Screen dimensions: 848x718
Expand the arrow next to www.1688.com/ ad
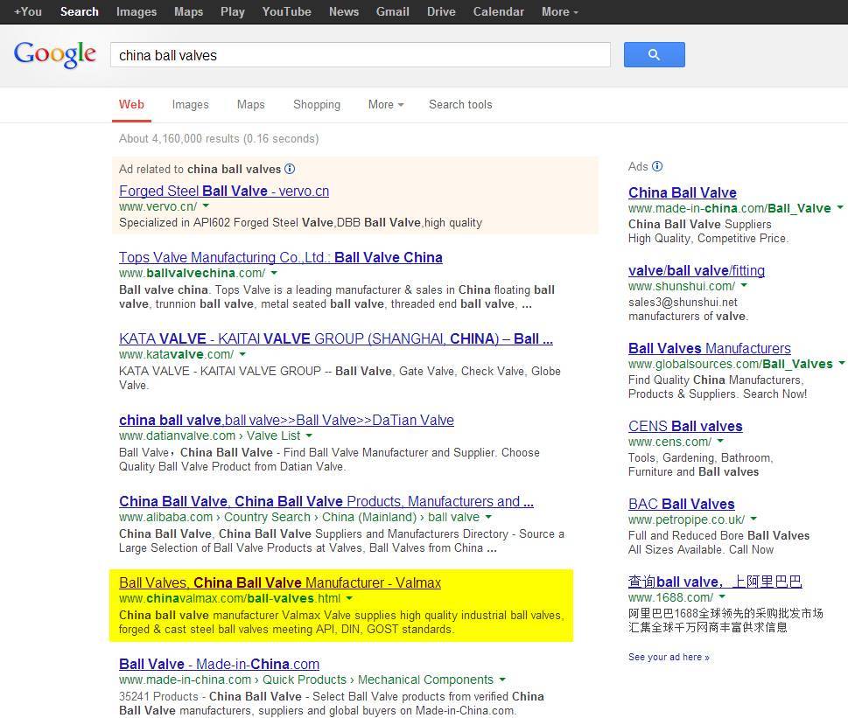tap(722, 597)
